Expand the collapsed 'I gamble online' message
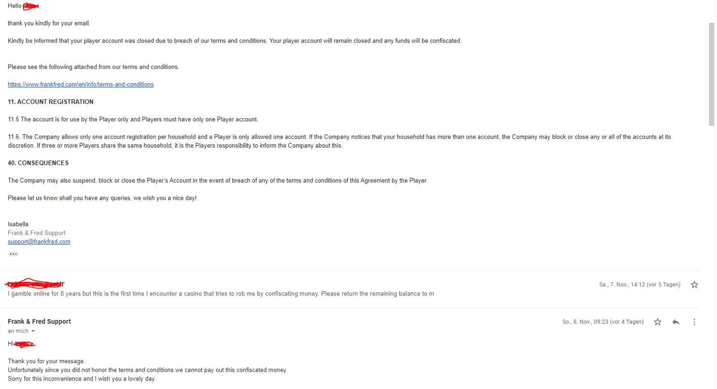 [220, 294]
